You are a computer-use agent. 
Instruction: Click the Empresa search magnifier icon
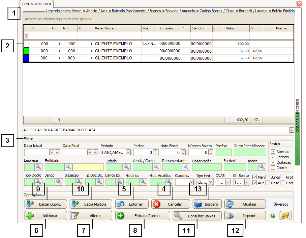pyautogui.click(x=38, y=167)
